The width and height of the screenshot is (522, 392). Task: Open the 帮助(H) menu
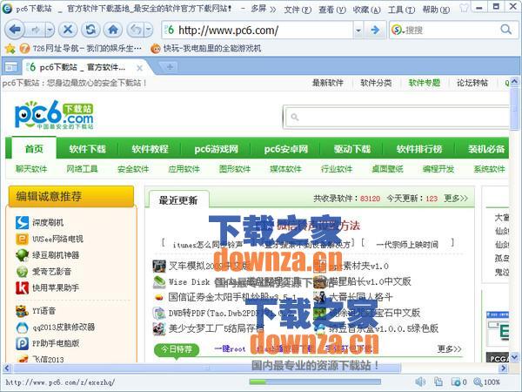pyautogui.click(x=436, y=10)
